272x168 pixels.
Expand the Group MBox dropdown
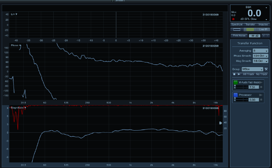pos(252,69)
